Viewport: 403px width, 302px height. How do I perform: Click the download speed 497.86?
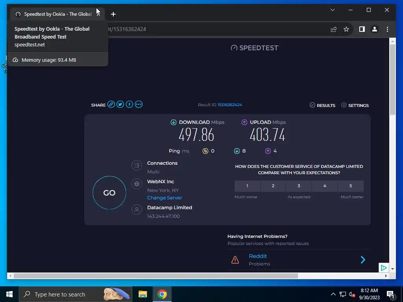(x=196, y=135)
